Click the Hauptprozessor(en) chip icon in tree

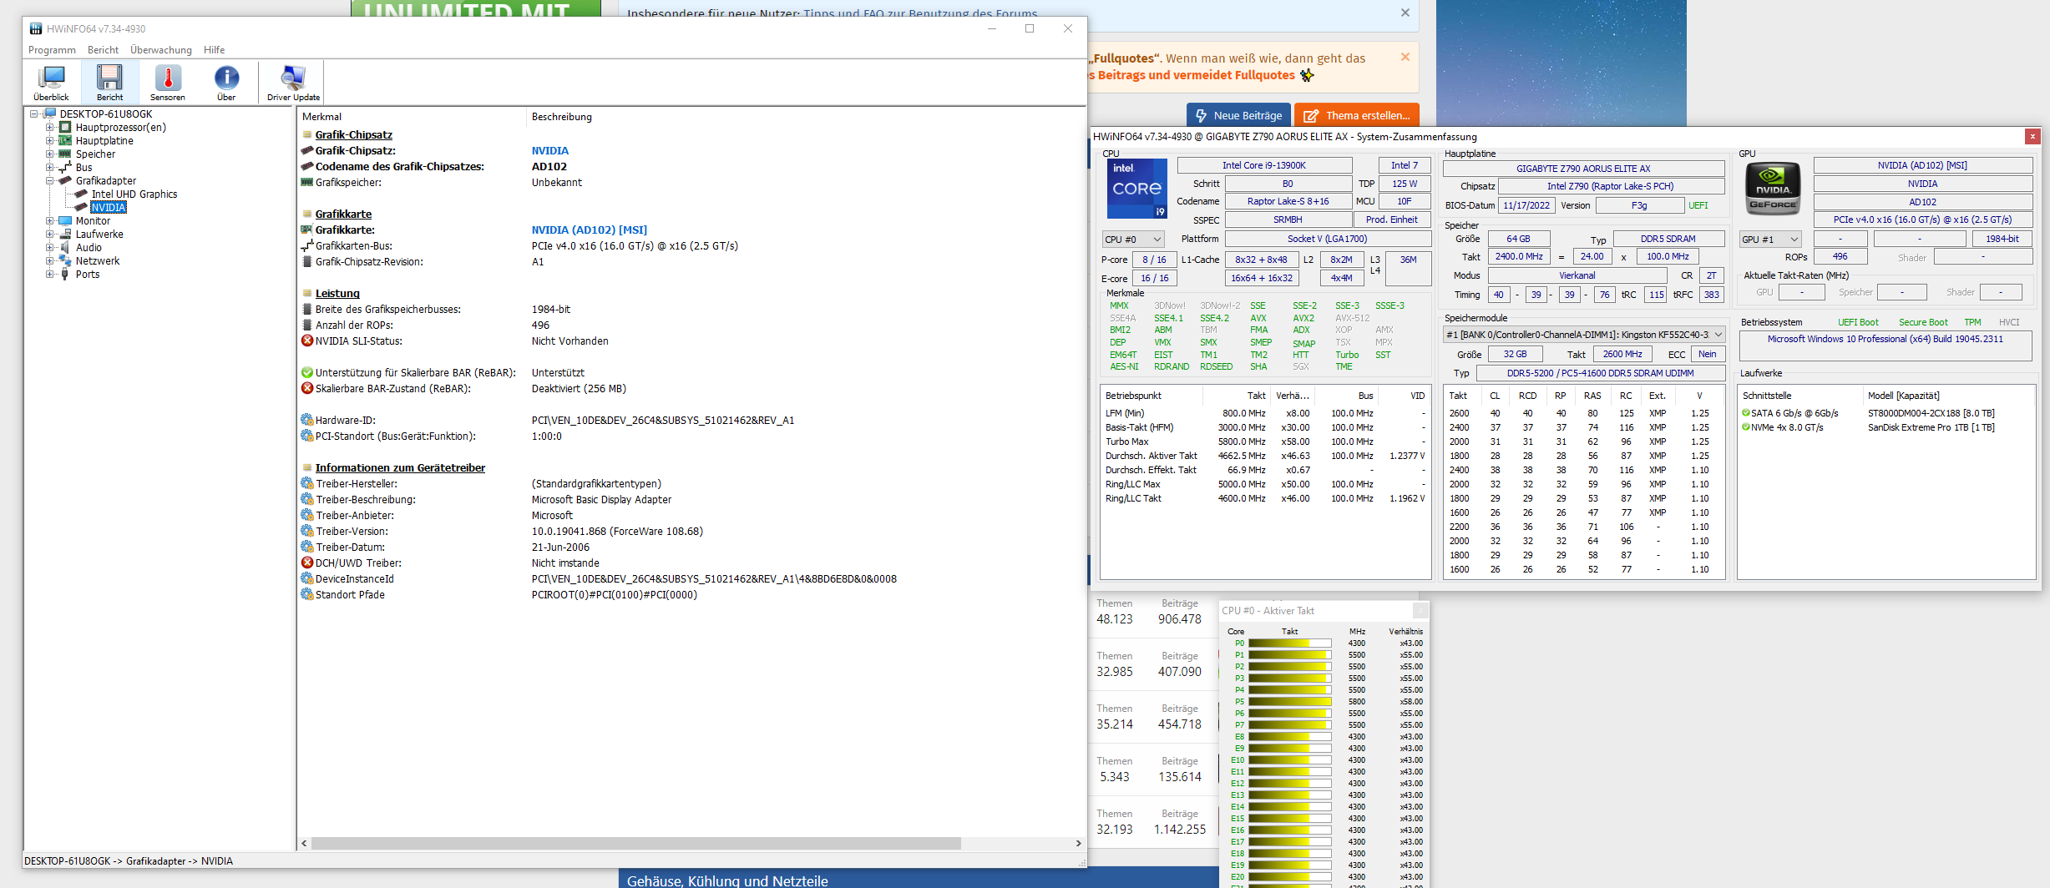[x=65, y=127]
